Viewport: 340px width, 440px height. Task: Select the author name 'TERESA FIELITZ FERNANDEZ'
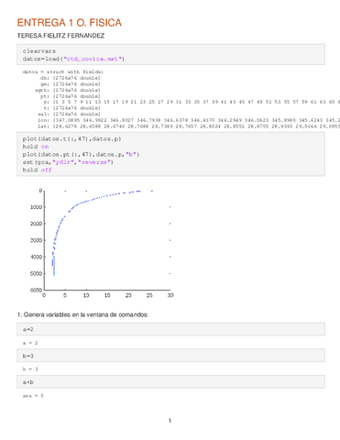[x=60, y=36]
